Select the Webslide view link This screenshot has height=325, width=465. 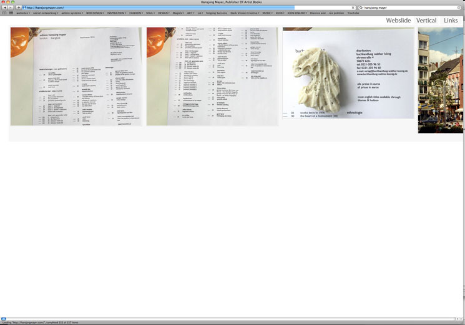[398, 21]
